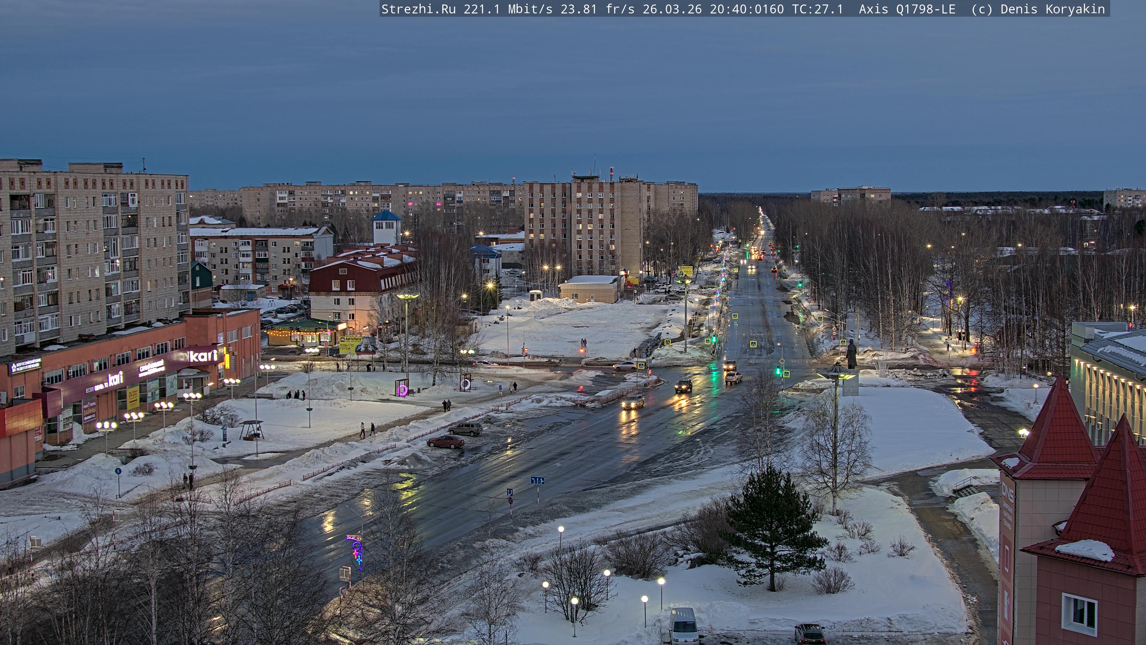Click the Strezhi.Ru text in overlay

pyautogui.click(x=418, y=9)
